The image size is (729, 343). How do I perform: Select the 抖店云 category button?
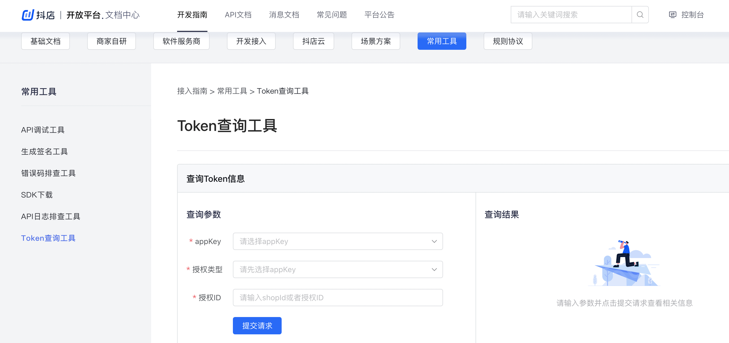point(313,41)
